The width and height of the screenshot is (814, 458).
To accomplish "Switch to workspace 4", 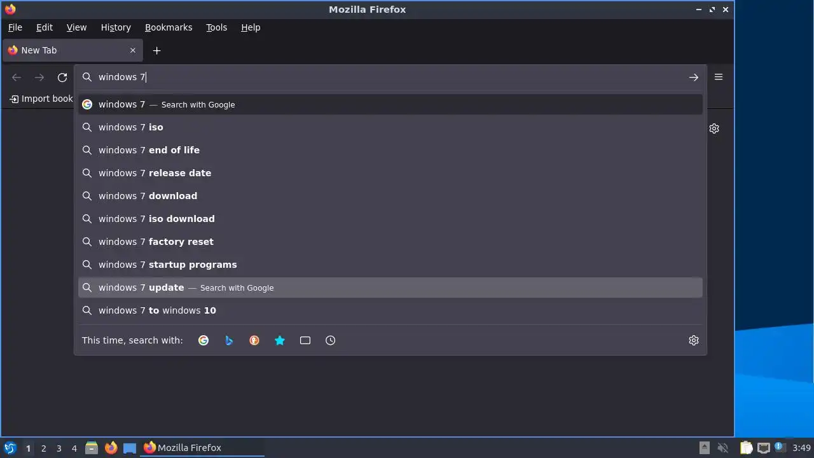I will point(74,448).
